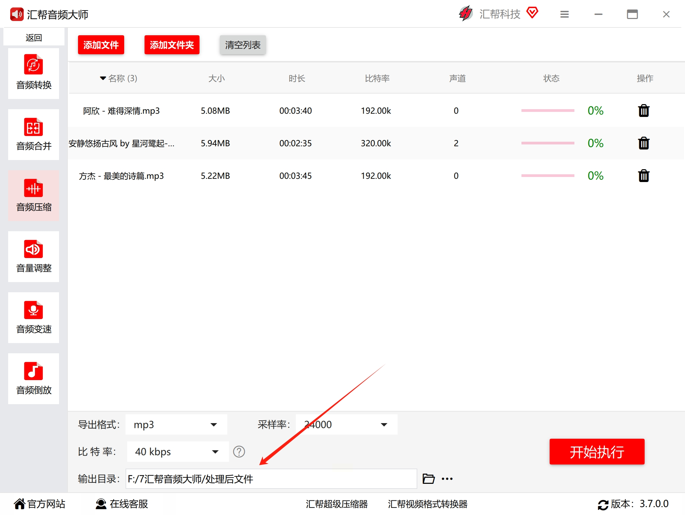Click the 比特率 column header
Screen dimensions: 685x515
(377, 78)
